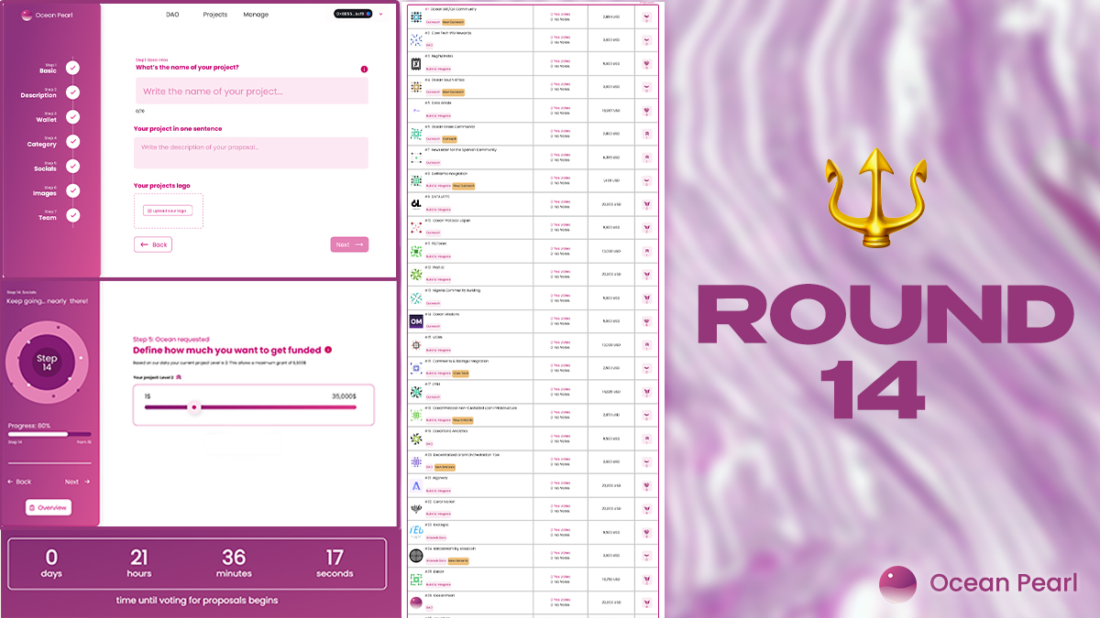Click the FELToken project logo
The height and width of the screenshot is (618, 1100).
coord(416,251)
